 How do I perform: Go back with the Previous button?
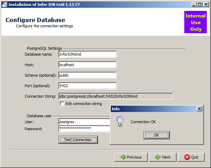[131, 157]
